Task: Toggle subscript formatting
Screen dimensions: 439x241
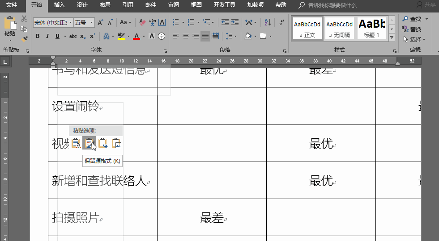Action: (83, 36)
